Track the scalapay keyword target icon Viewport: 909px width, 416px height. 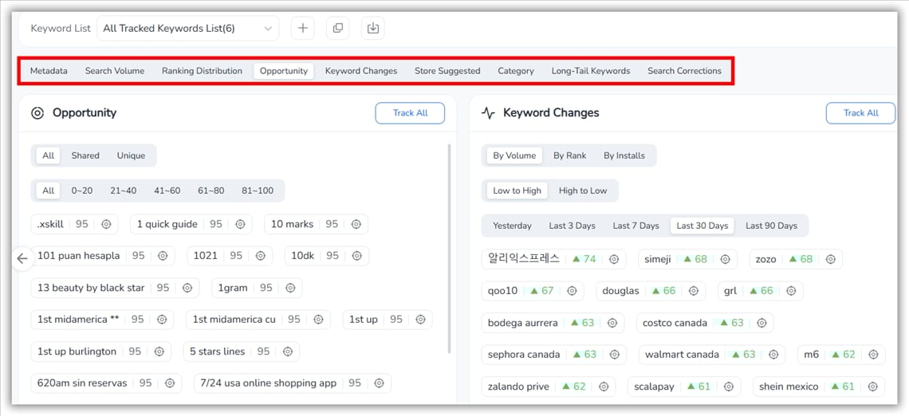[x=729, y=387]
